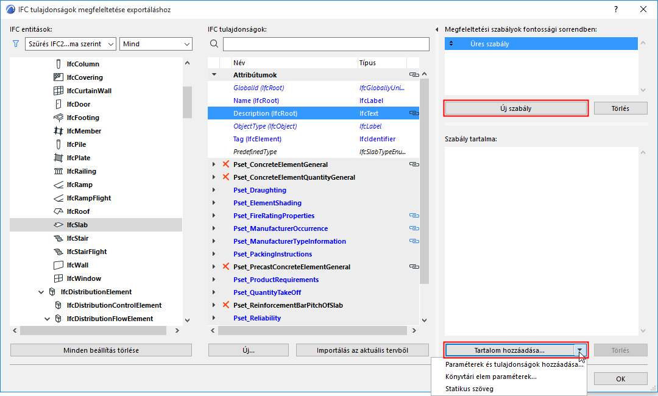The width and height of the screenshot is (658, 396).
Task: Collapse the IfcDistributionElement tree node
Action: (41, 292)
